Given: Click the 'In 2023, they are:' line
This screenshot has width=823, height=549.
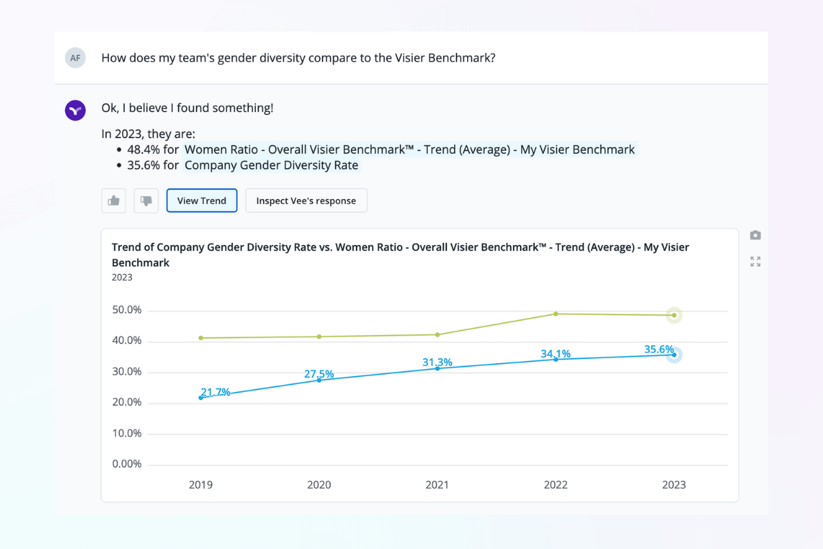Looking at the screenshot, I should click(148, 135).
